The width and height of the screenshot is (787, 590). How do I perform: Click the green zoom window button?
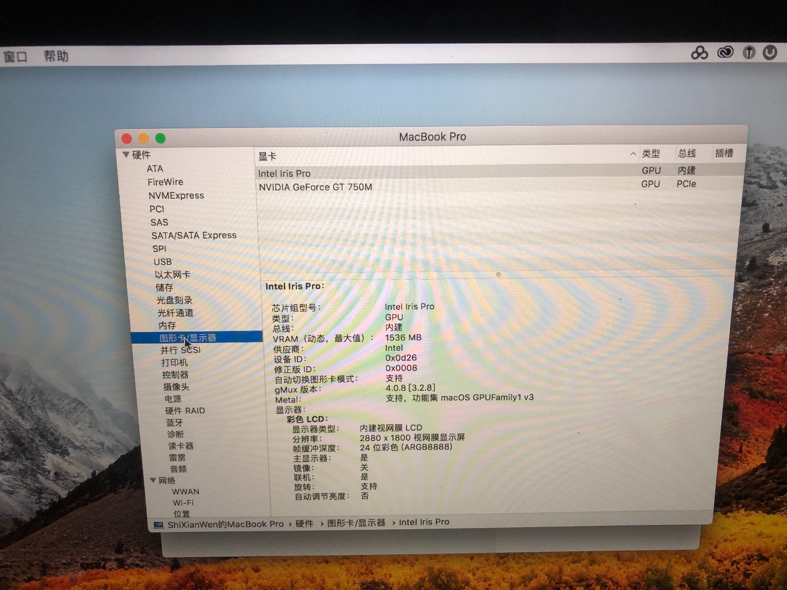(161, 138)
